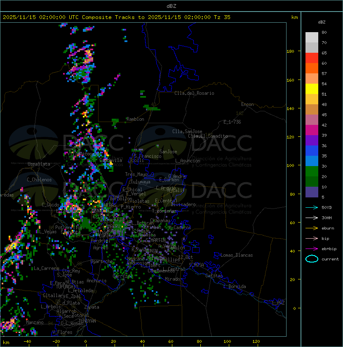Click the 'current' legend label
343x347 pixels.
pyautogui.click(x=330, y=259)
